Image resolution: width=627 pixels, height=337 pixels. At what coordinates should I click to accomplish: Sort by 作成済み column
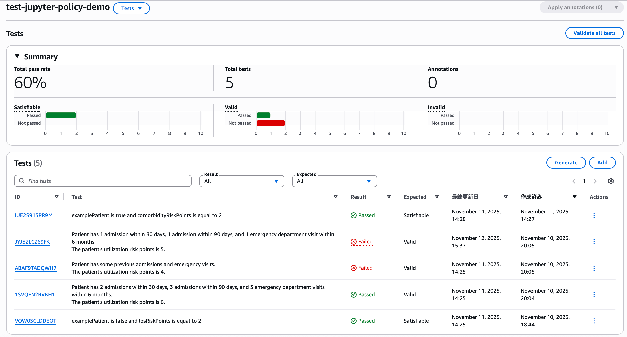574,197
